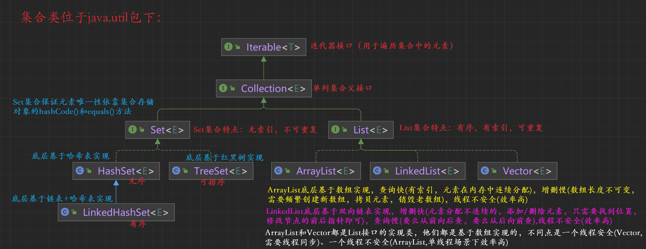Click the lock icon on the LinkedHashSet<E> node
Viewport: 646px width, 249px height.
pos(74,212)
